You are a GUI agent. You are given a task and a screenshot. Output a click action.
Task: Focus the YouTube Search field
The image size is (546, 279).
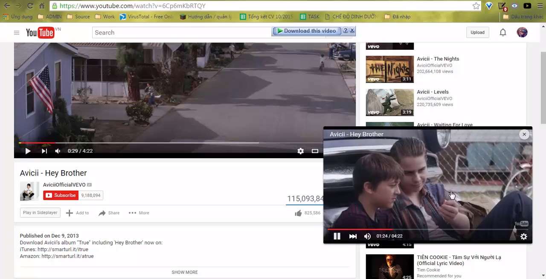coord(181,32)
